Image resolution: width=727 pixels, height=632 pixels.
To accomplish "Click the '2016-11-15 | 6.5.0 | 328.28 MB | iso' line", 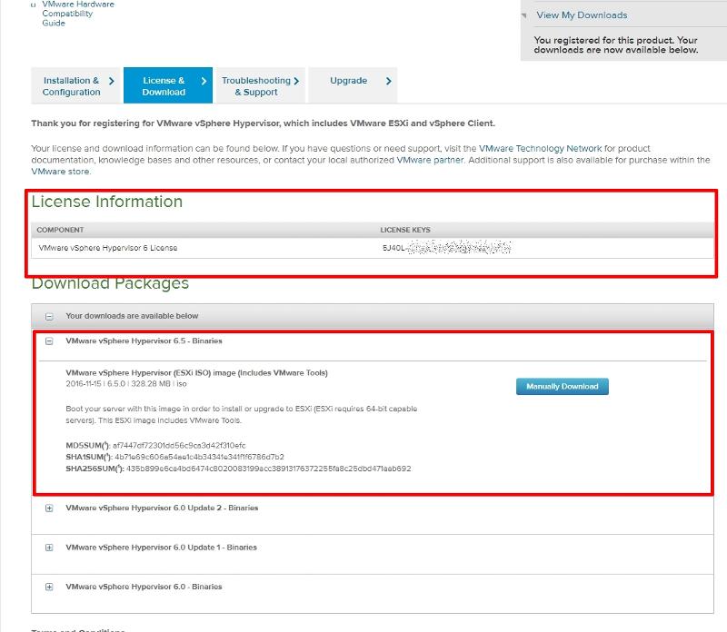I will [x=126, y=384].
